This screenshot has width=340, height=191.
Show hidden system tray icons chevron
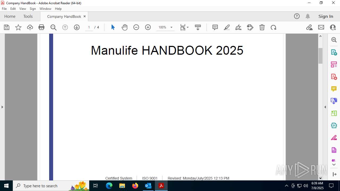point(286,186)
